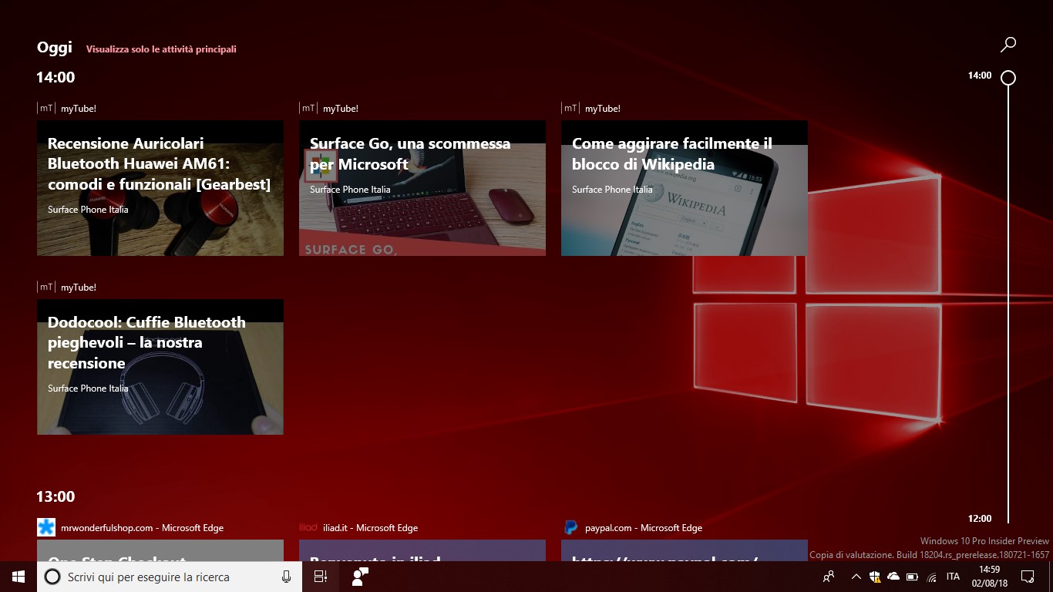Click the battery status tray icon
The height and width of the screenshot is (592, 1053).
tap(913, 577)
